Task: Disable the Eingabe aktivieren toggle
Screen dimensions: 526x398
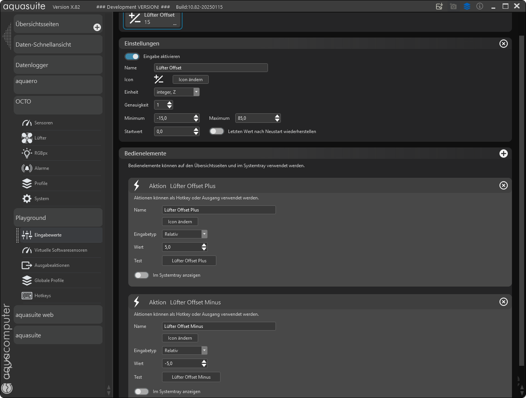Action: [x=132, y=56]
